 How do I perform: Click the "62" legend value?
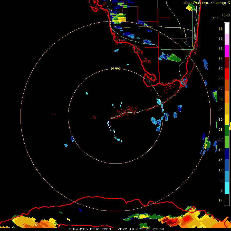tap(220, 38)
